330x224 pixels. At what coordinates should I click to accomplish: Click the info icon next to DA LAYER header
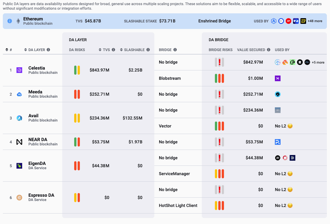point(48,50)
